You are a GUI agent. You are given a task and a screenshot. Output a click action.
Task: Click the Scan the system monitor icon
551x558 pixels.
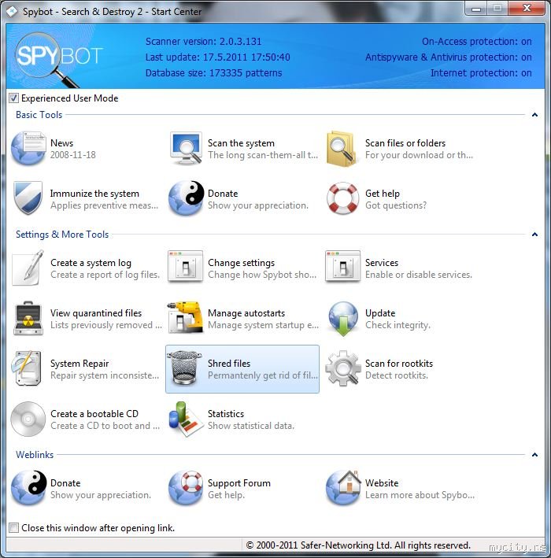[186, 148]
